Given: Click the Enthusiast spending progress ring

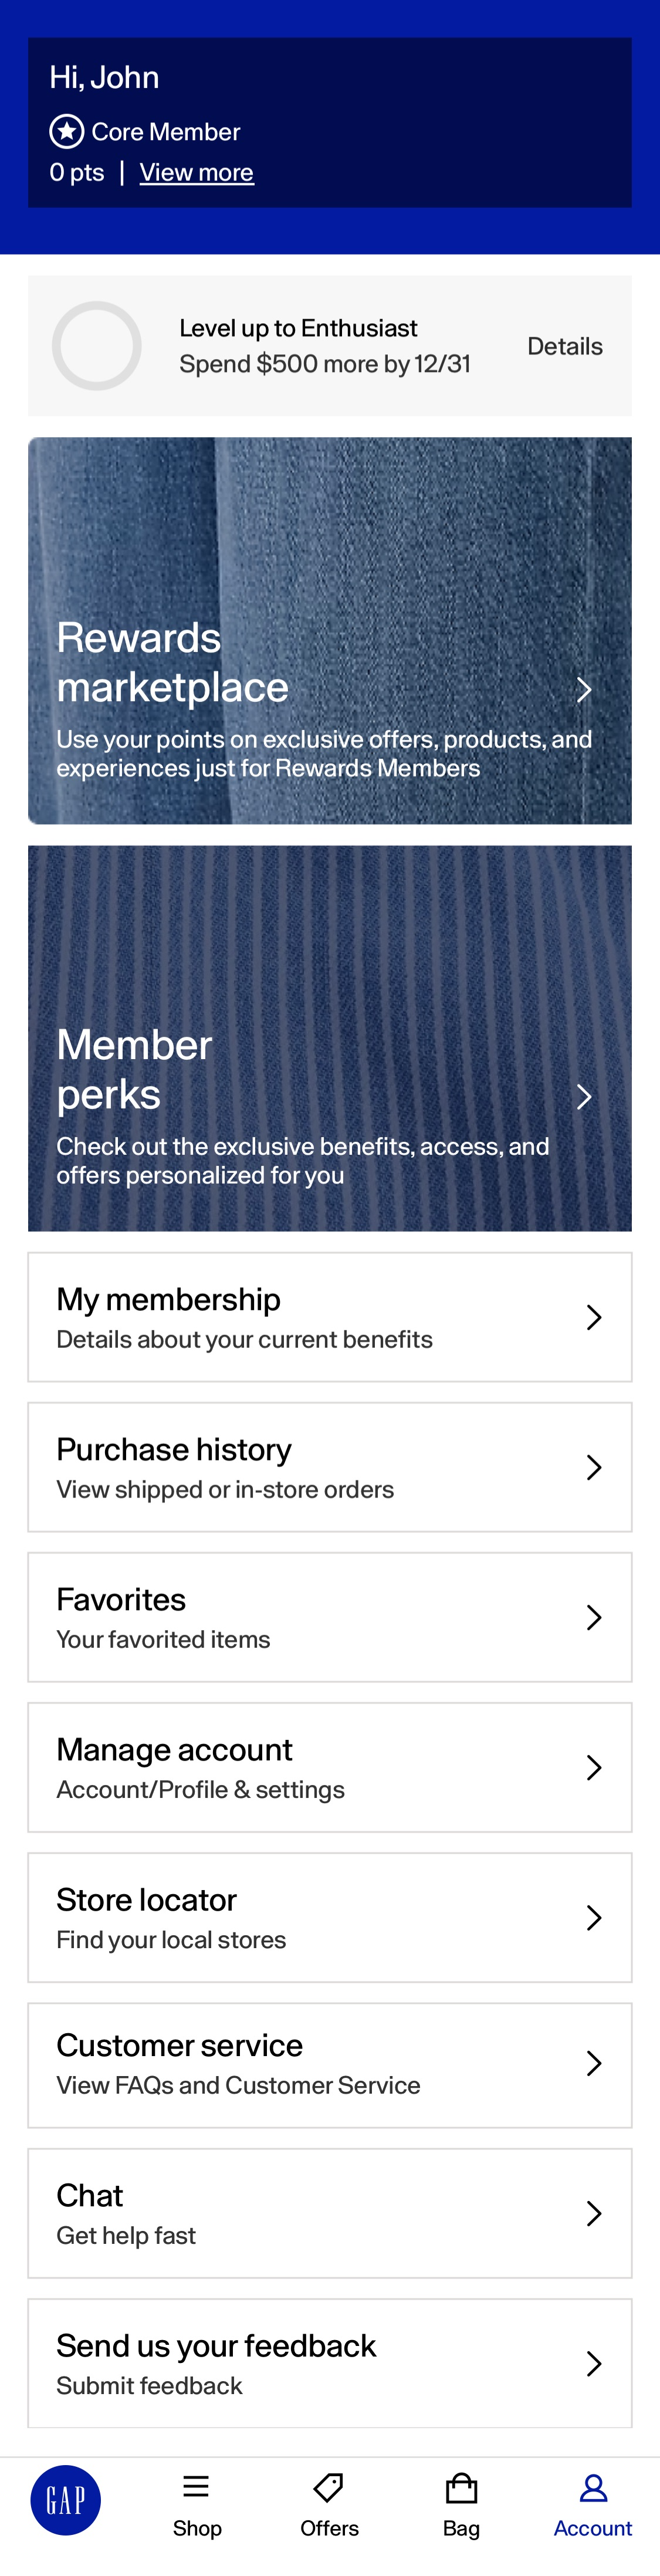Looking at the screenshot, I should pos(97,345).
